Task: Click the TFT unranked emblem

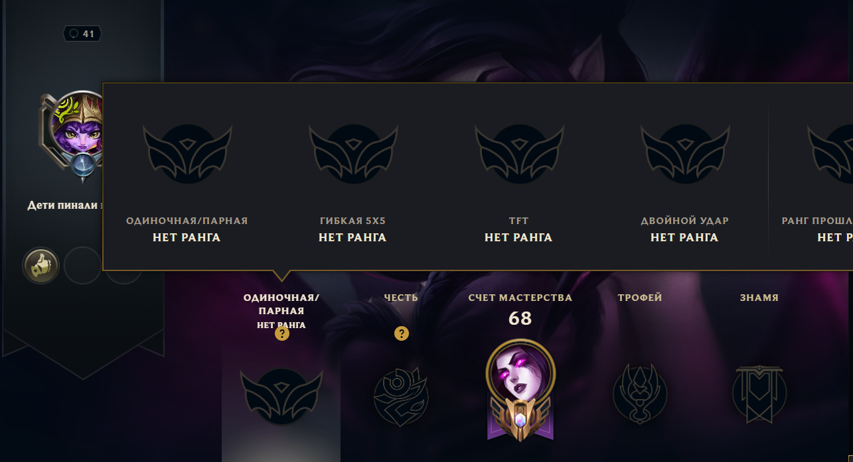Action: click(519, 154)
